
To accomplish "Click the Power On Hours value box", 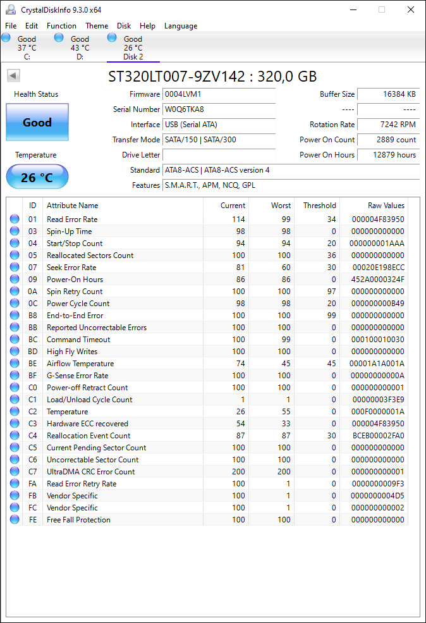I will [x=389, y=155].
